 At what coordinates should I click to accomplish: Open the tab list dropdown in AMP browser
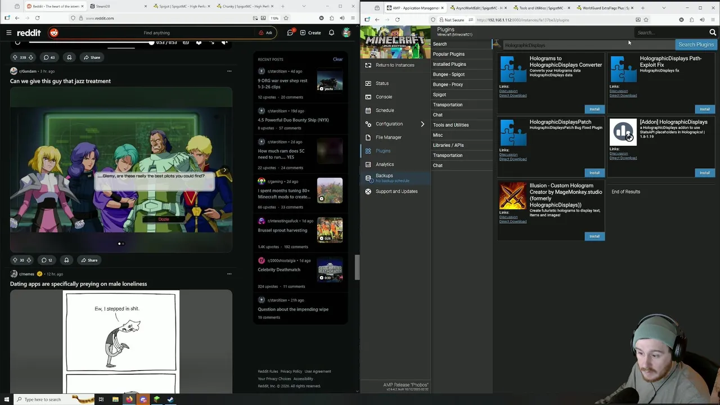tap(664, 8)
